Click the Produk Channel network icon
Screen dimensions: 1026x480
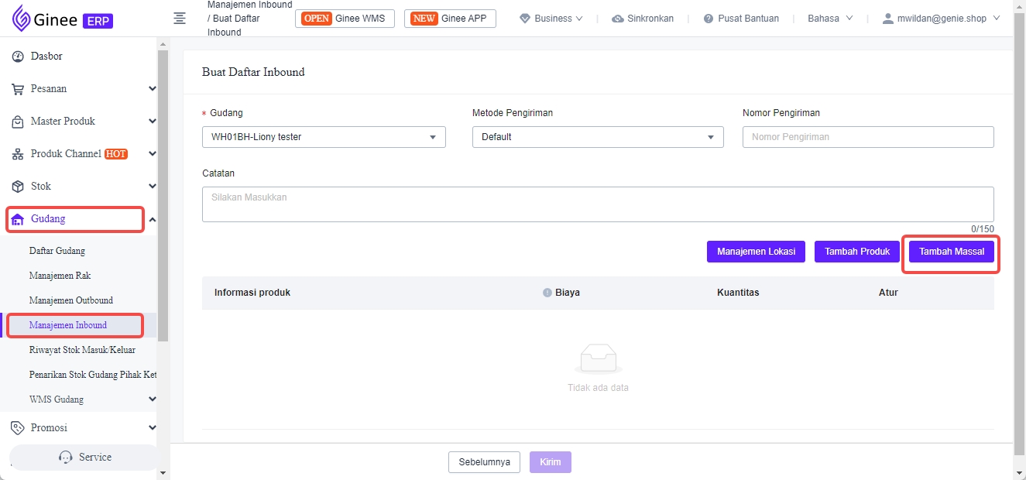(x=18, y=154)
